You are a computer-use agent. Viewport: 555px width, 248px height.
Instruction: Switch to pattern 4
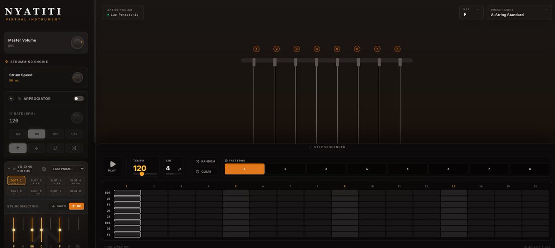click(x=367, y=169)
